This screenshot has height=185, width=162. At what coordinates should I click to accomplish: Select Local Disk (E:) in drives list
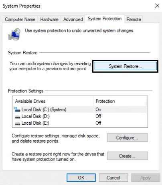click(80, 123)
